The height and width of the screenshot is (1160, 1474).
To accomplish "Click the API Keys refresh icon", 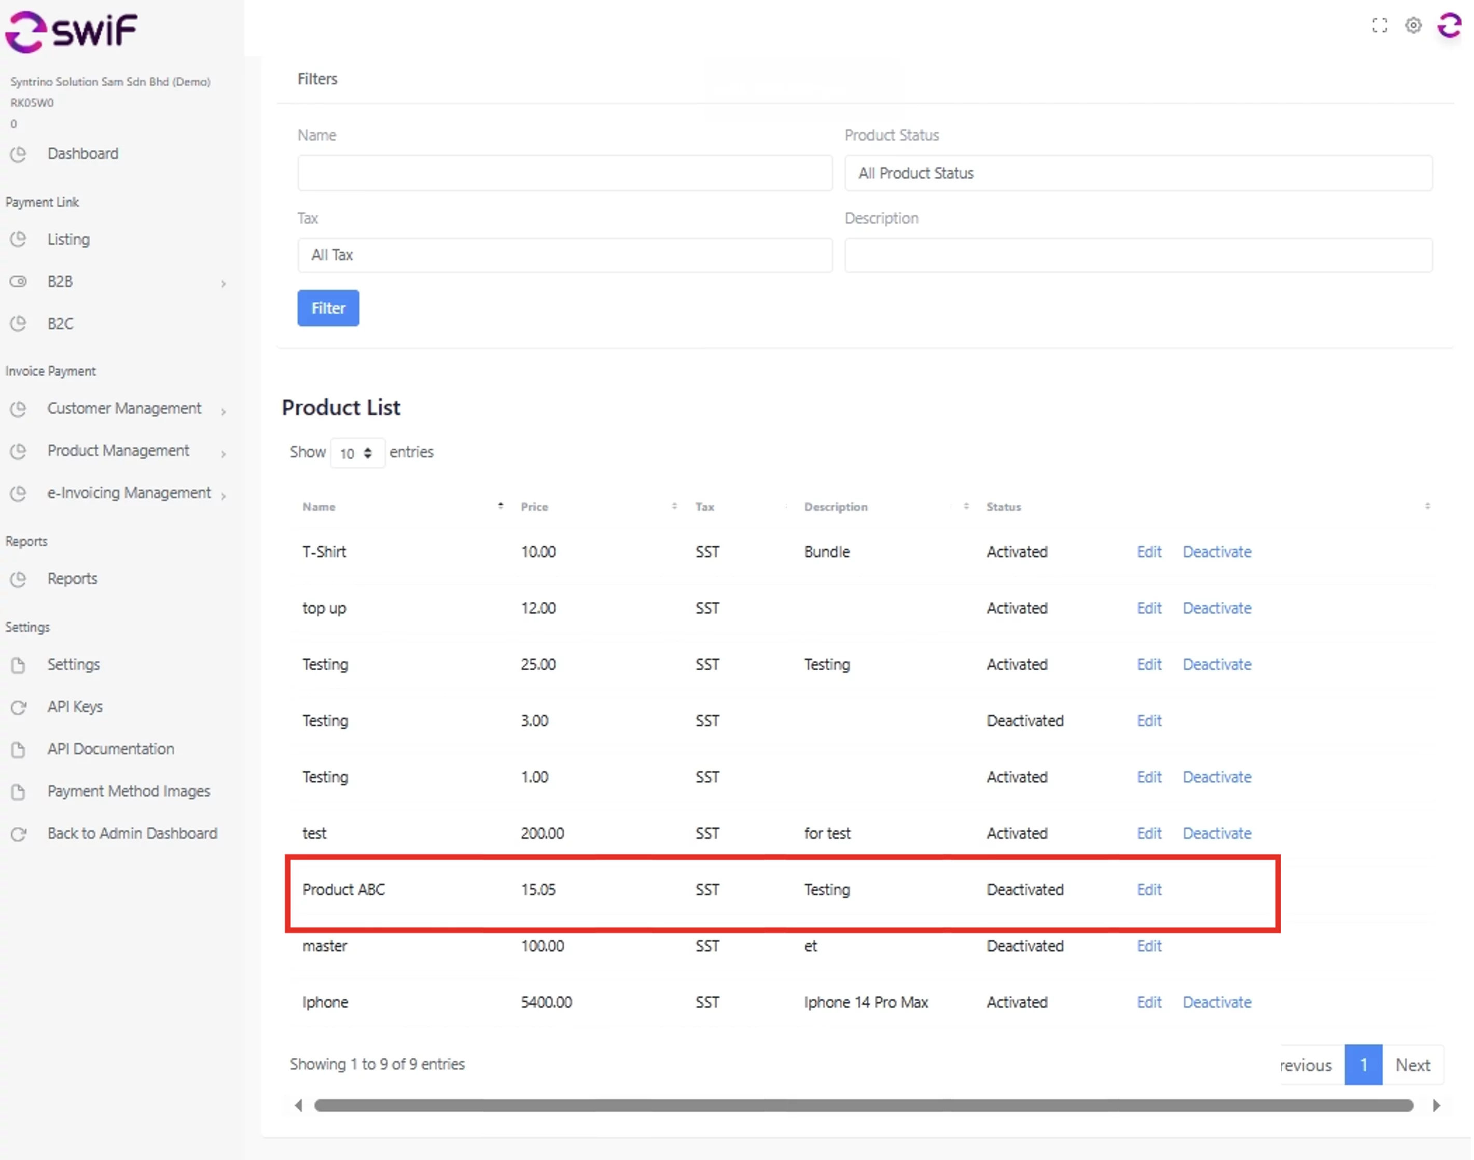I will point(18,707).
